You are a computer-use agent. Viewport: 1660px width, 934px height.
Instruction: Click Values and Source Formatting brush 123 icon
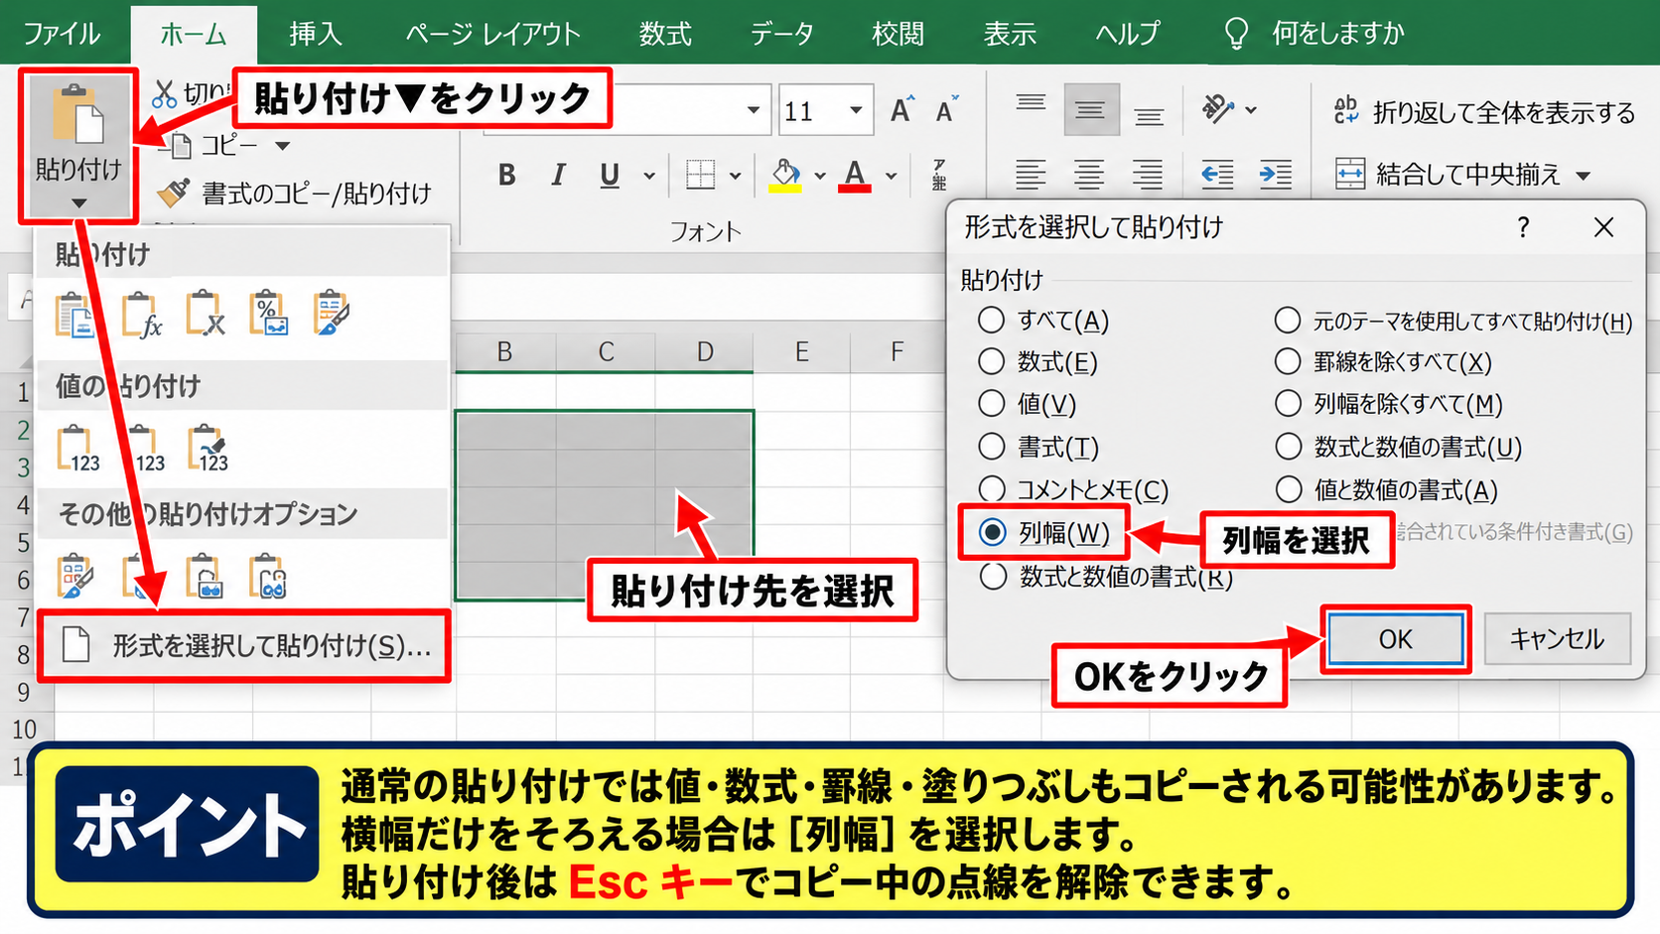click(207, 449)
